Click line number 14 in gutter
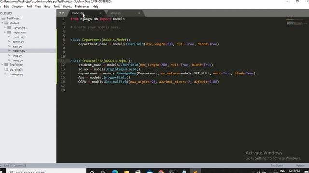 click(x=63, y=74)
